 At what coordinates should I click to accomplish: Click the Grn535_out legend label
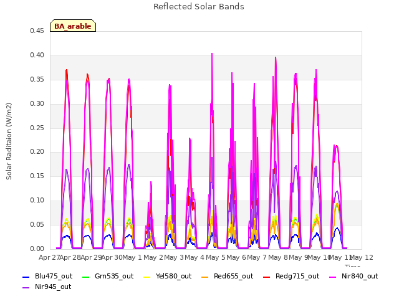click(x=114, y=276)
